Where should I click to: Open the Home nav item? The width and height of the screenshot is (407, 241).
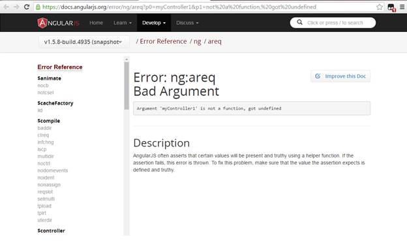(96, 23)
